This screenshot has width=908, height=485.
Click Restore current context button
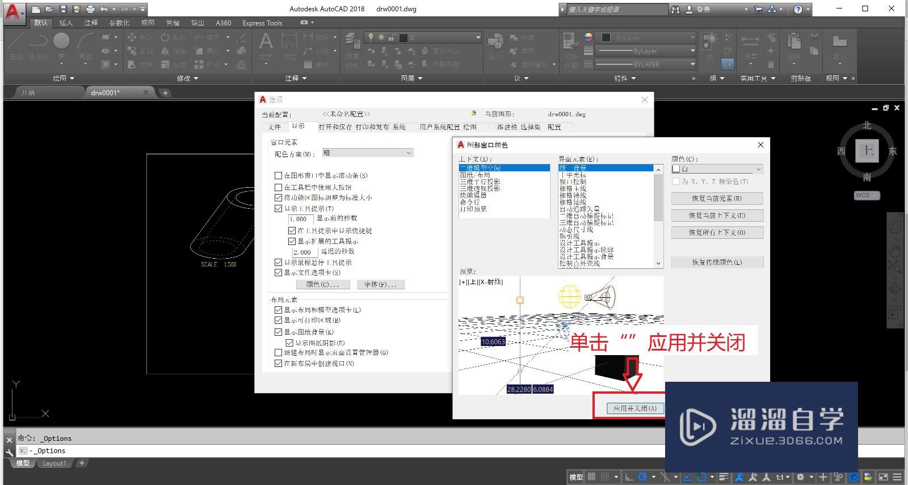717,216
